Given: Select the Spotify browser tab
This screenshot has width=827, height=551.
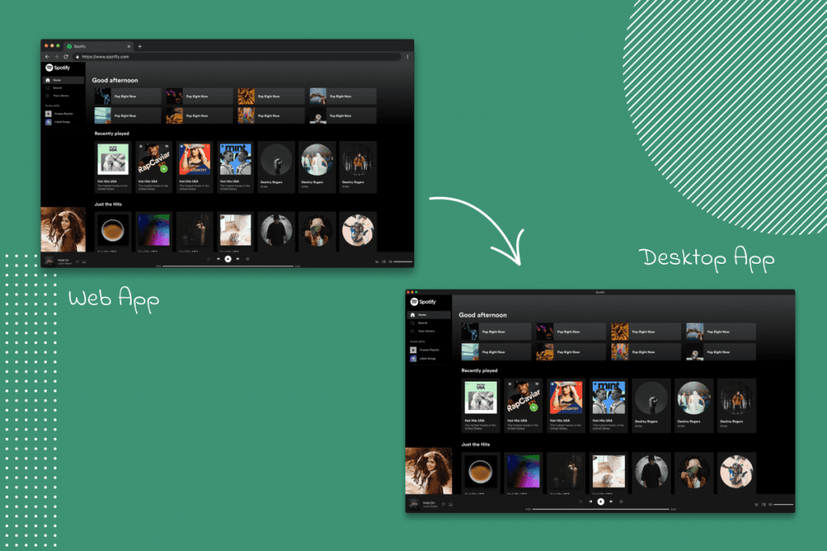Looking at the screenshot, I should click(x=98, y=46).
